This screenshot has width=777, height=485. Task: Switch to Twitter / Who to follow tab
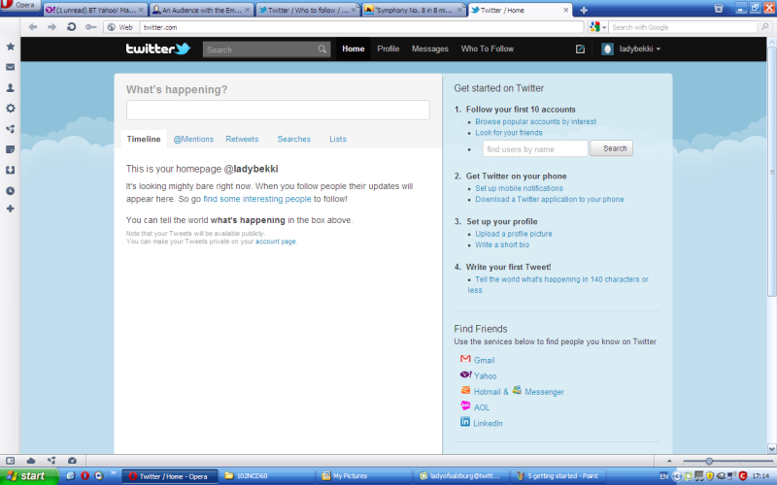pos(307,10)
